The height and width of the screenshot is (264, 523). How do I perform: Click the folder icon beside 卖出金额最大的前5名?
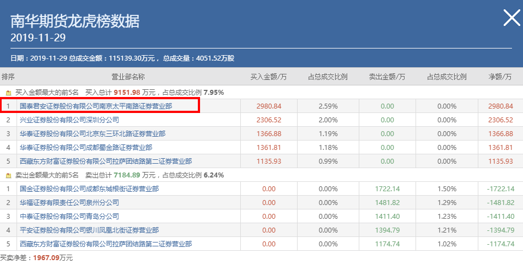click(9, 176)
